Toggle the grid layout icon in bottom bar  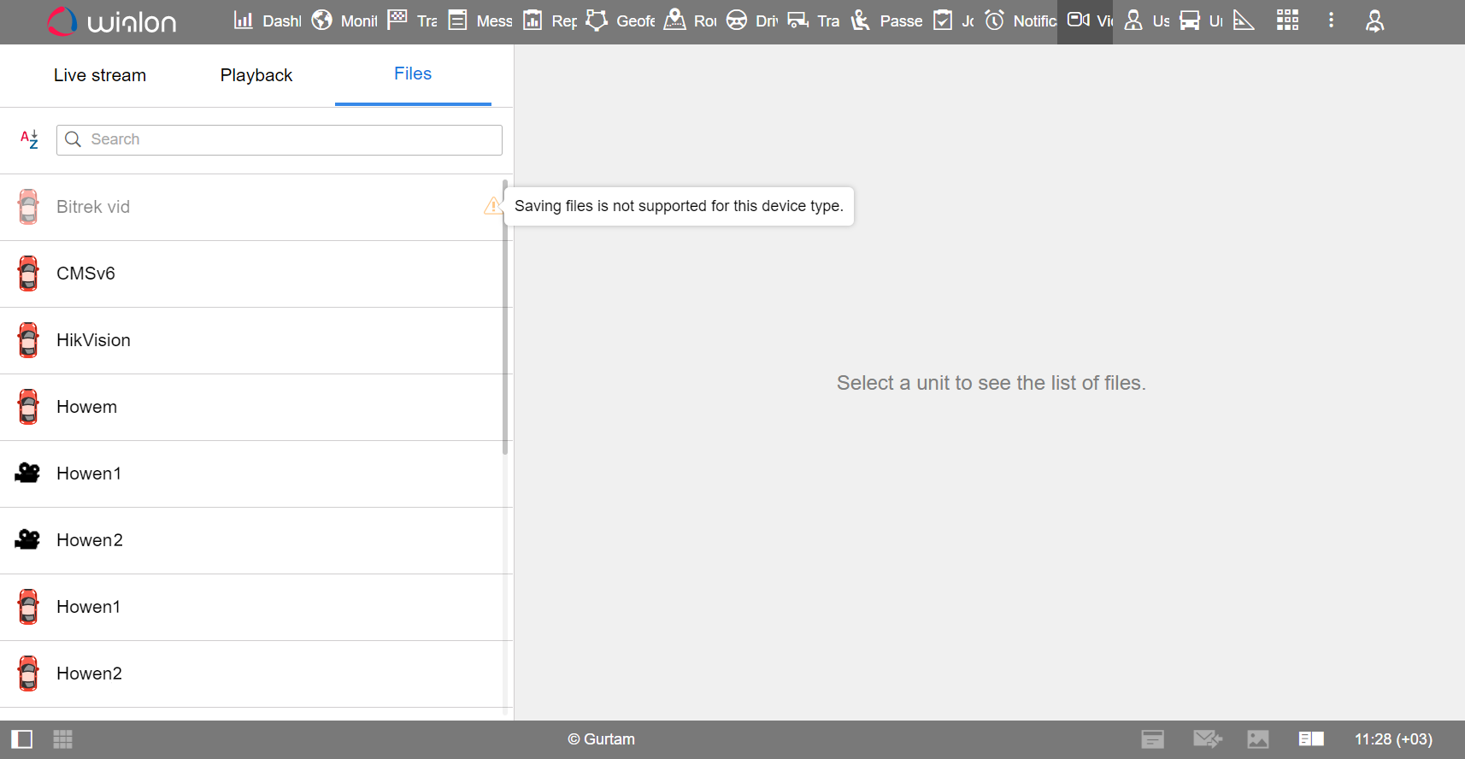tap(62, 739)
